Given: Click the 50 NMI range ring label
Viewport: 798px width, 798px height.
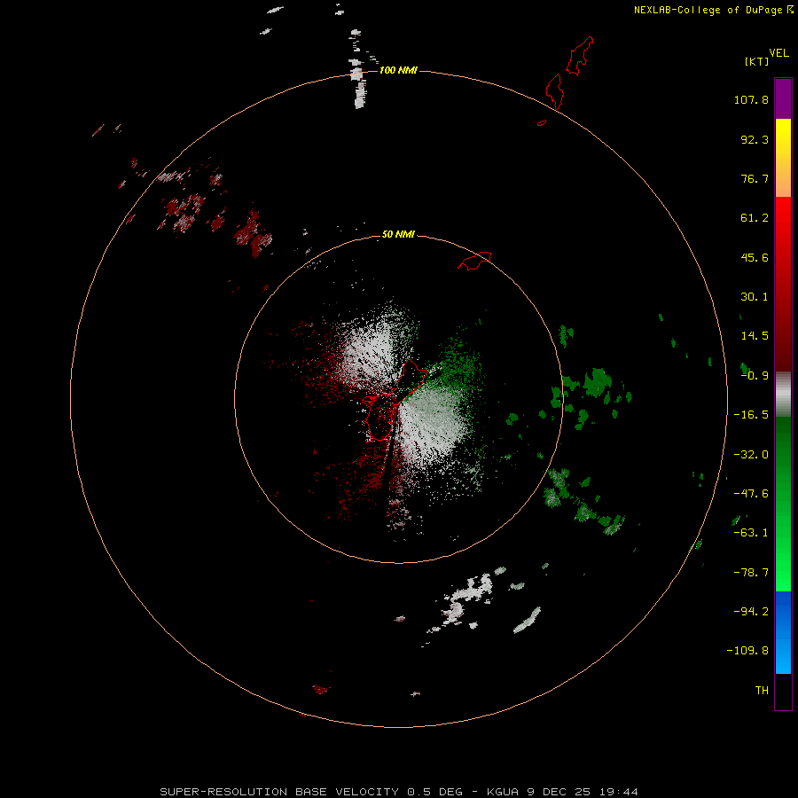Looking at the screenshot, I should click(398, 234).
